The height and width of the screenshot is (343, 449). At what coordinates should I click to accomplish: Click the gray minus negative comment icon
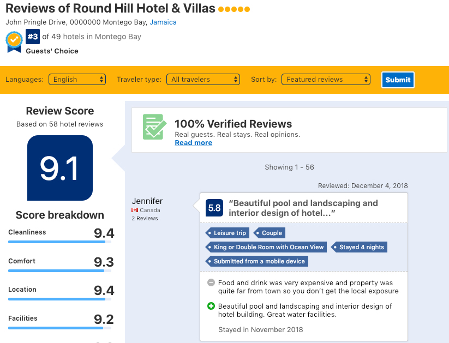(x=211, y=282)
